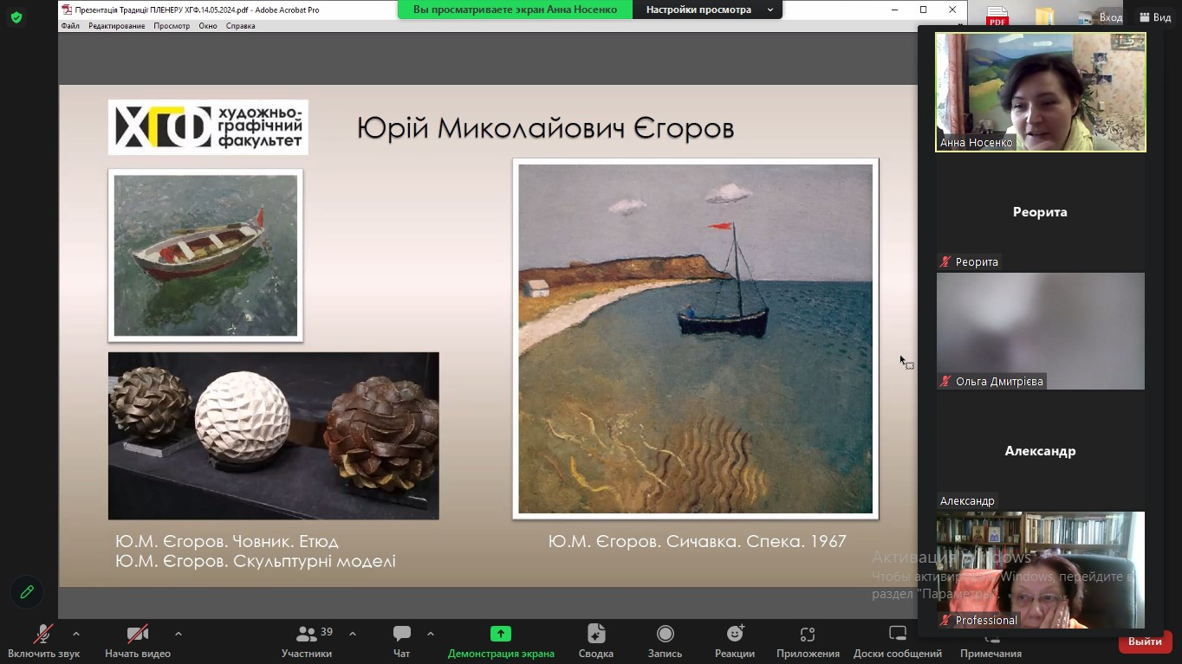
Task: Open the Summary (Сводка) icon
Action: pos(595,635)
